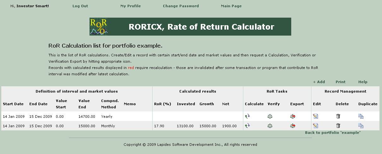The width and height of the screenshot is (382, 154).
Task: Run Calculate for the Monthly record
Action: 247,126
